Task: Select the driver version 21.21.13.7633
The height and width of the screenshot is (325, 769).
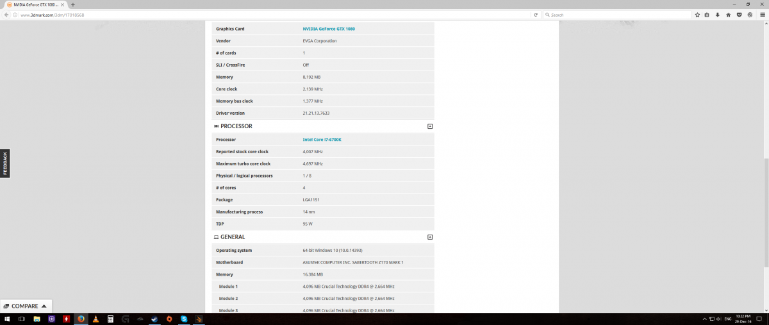Action: 316,113
